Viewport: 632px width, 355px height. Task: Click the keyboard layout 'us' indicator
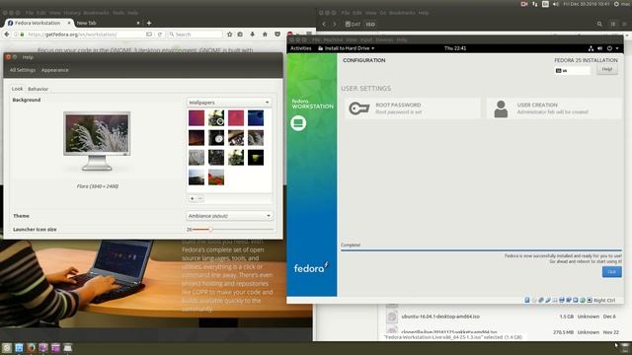pyautogui.click(x=572, y=70)
